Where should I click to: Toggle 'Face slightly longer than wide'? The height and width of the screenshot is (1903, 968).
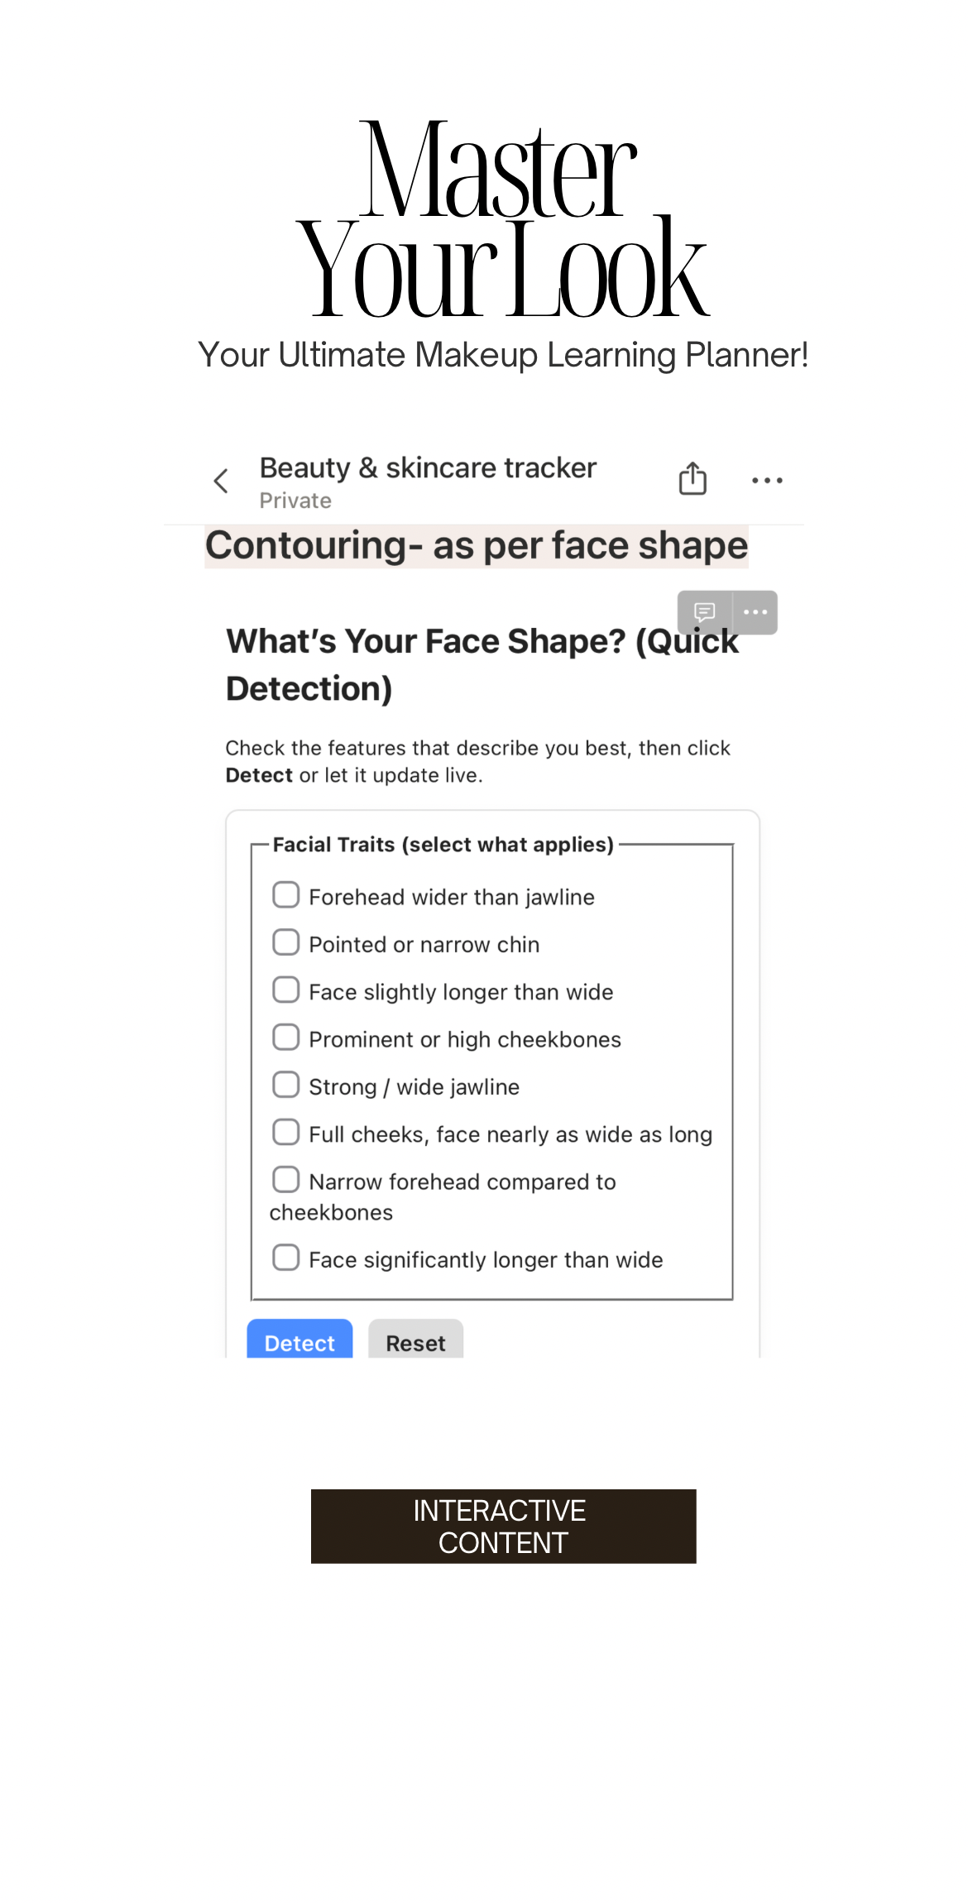click(286, 990)
